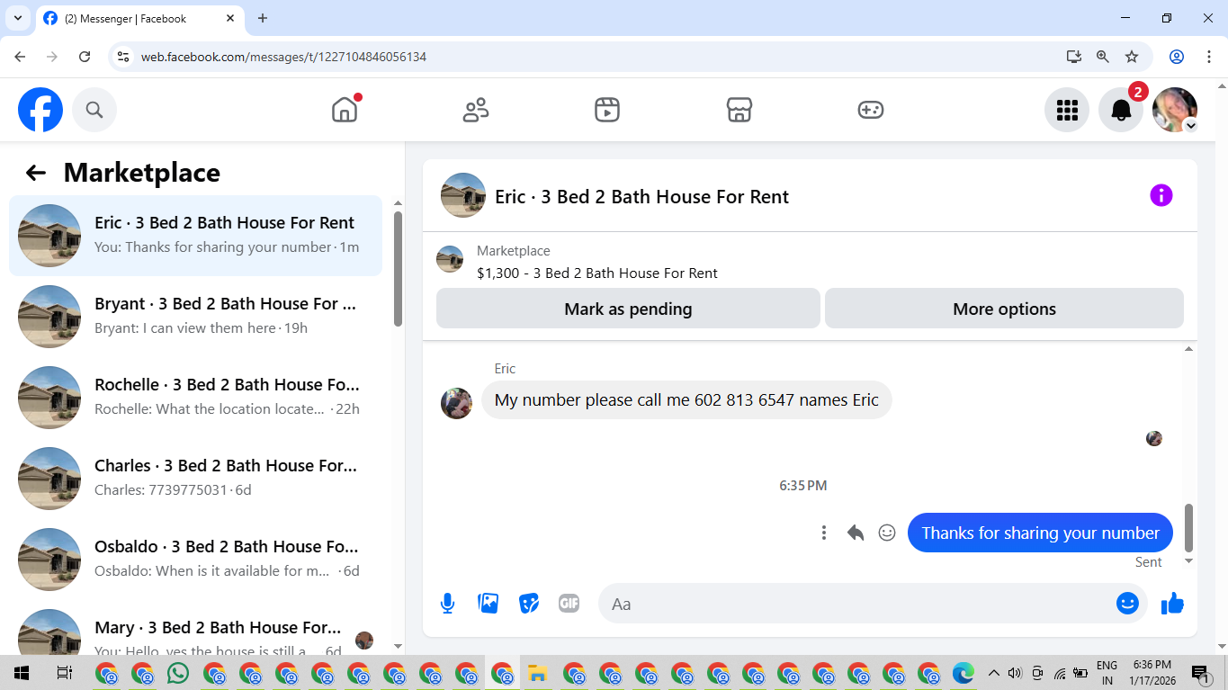Image resolution: width=1228 pixels, height=690 pixels.
Task: Open the tab search dropdown arrow
Action: (16, 18)
